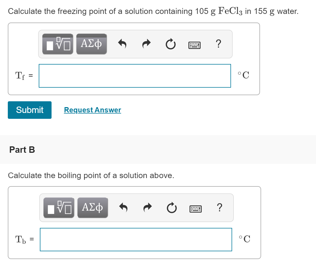The width and height of the screenshot is (316, 261).
Task: Toggle the on-screen keyboard in Part B
Action: click(x=196, y=208)
